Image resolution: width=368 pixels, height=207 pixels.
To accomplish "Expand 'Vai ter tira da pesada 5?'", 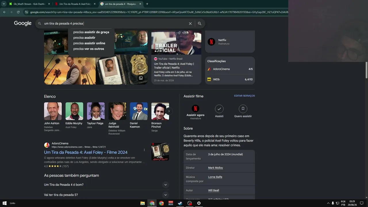I will [106, 195].
